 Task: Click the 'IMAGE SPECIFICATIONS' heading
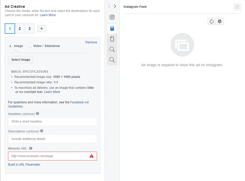click(x=30, y=72)
